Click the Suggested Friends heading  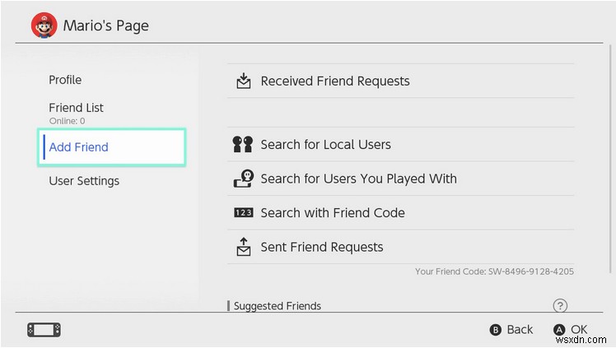point(277,306)
